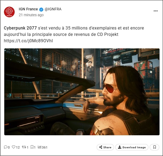Like the post with the heart icon
163x156 pixels.
pos(14,147)
